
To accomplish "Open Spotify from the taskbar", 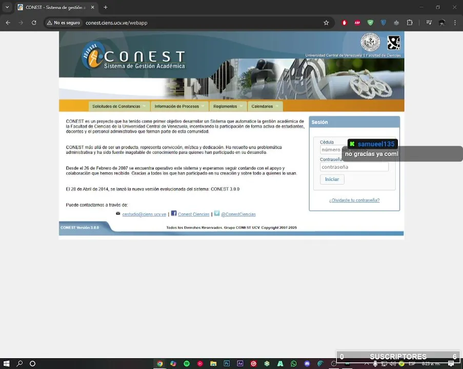I will tap(187, 363).
